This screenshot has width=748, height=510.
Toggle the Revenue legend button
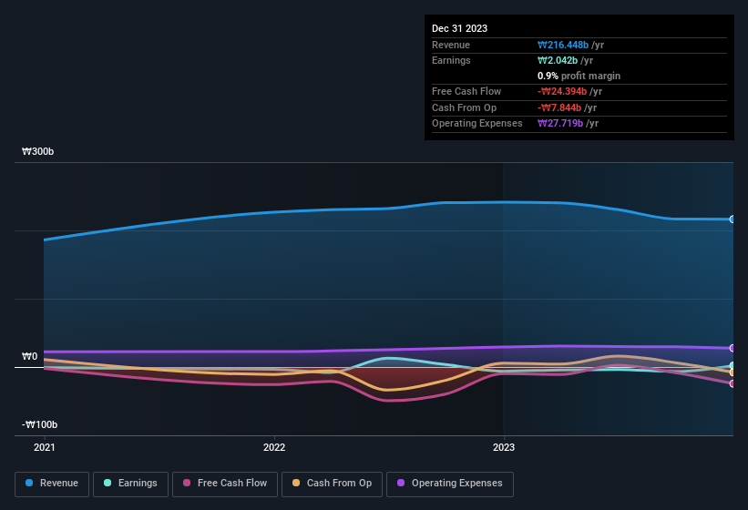tap(52, 484)
